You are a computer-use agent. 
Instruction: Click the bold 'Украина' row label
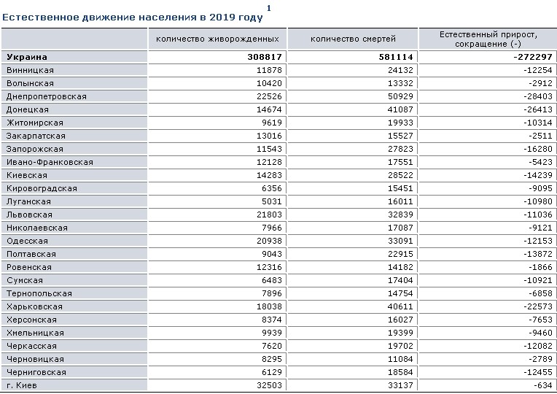(x=27, y=57)
